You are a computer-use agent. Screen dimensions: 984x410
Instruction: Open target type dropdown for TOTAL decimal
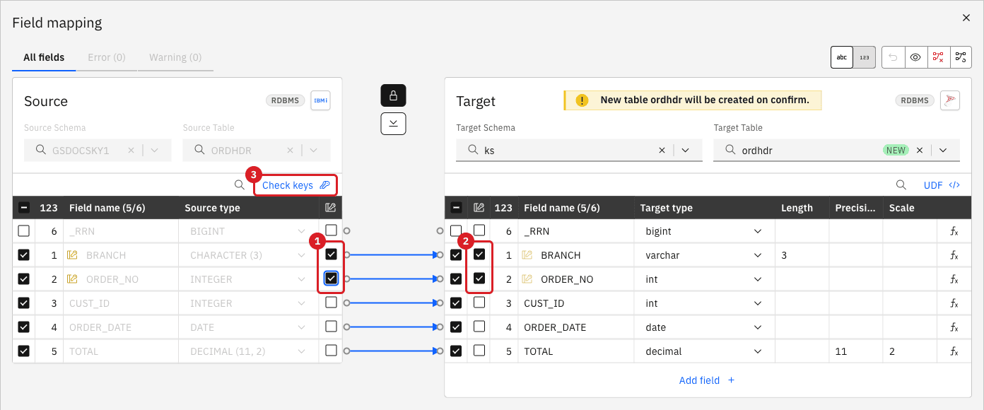(x=758, y=351)
